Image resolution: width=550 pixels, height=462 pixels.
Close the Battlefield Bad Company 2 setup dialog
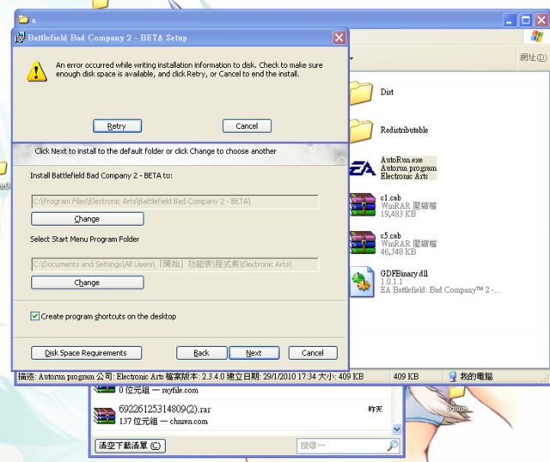339,38
